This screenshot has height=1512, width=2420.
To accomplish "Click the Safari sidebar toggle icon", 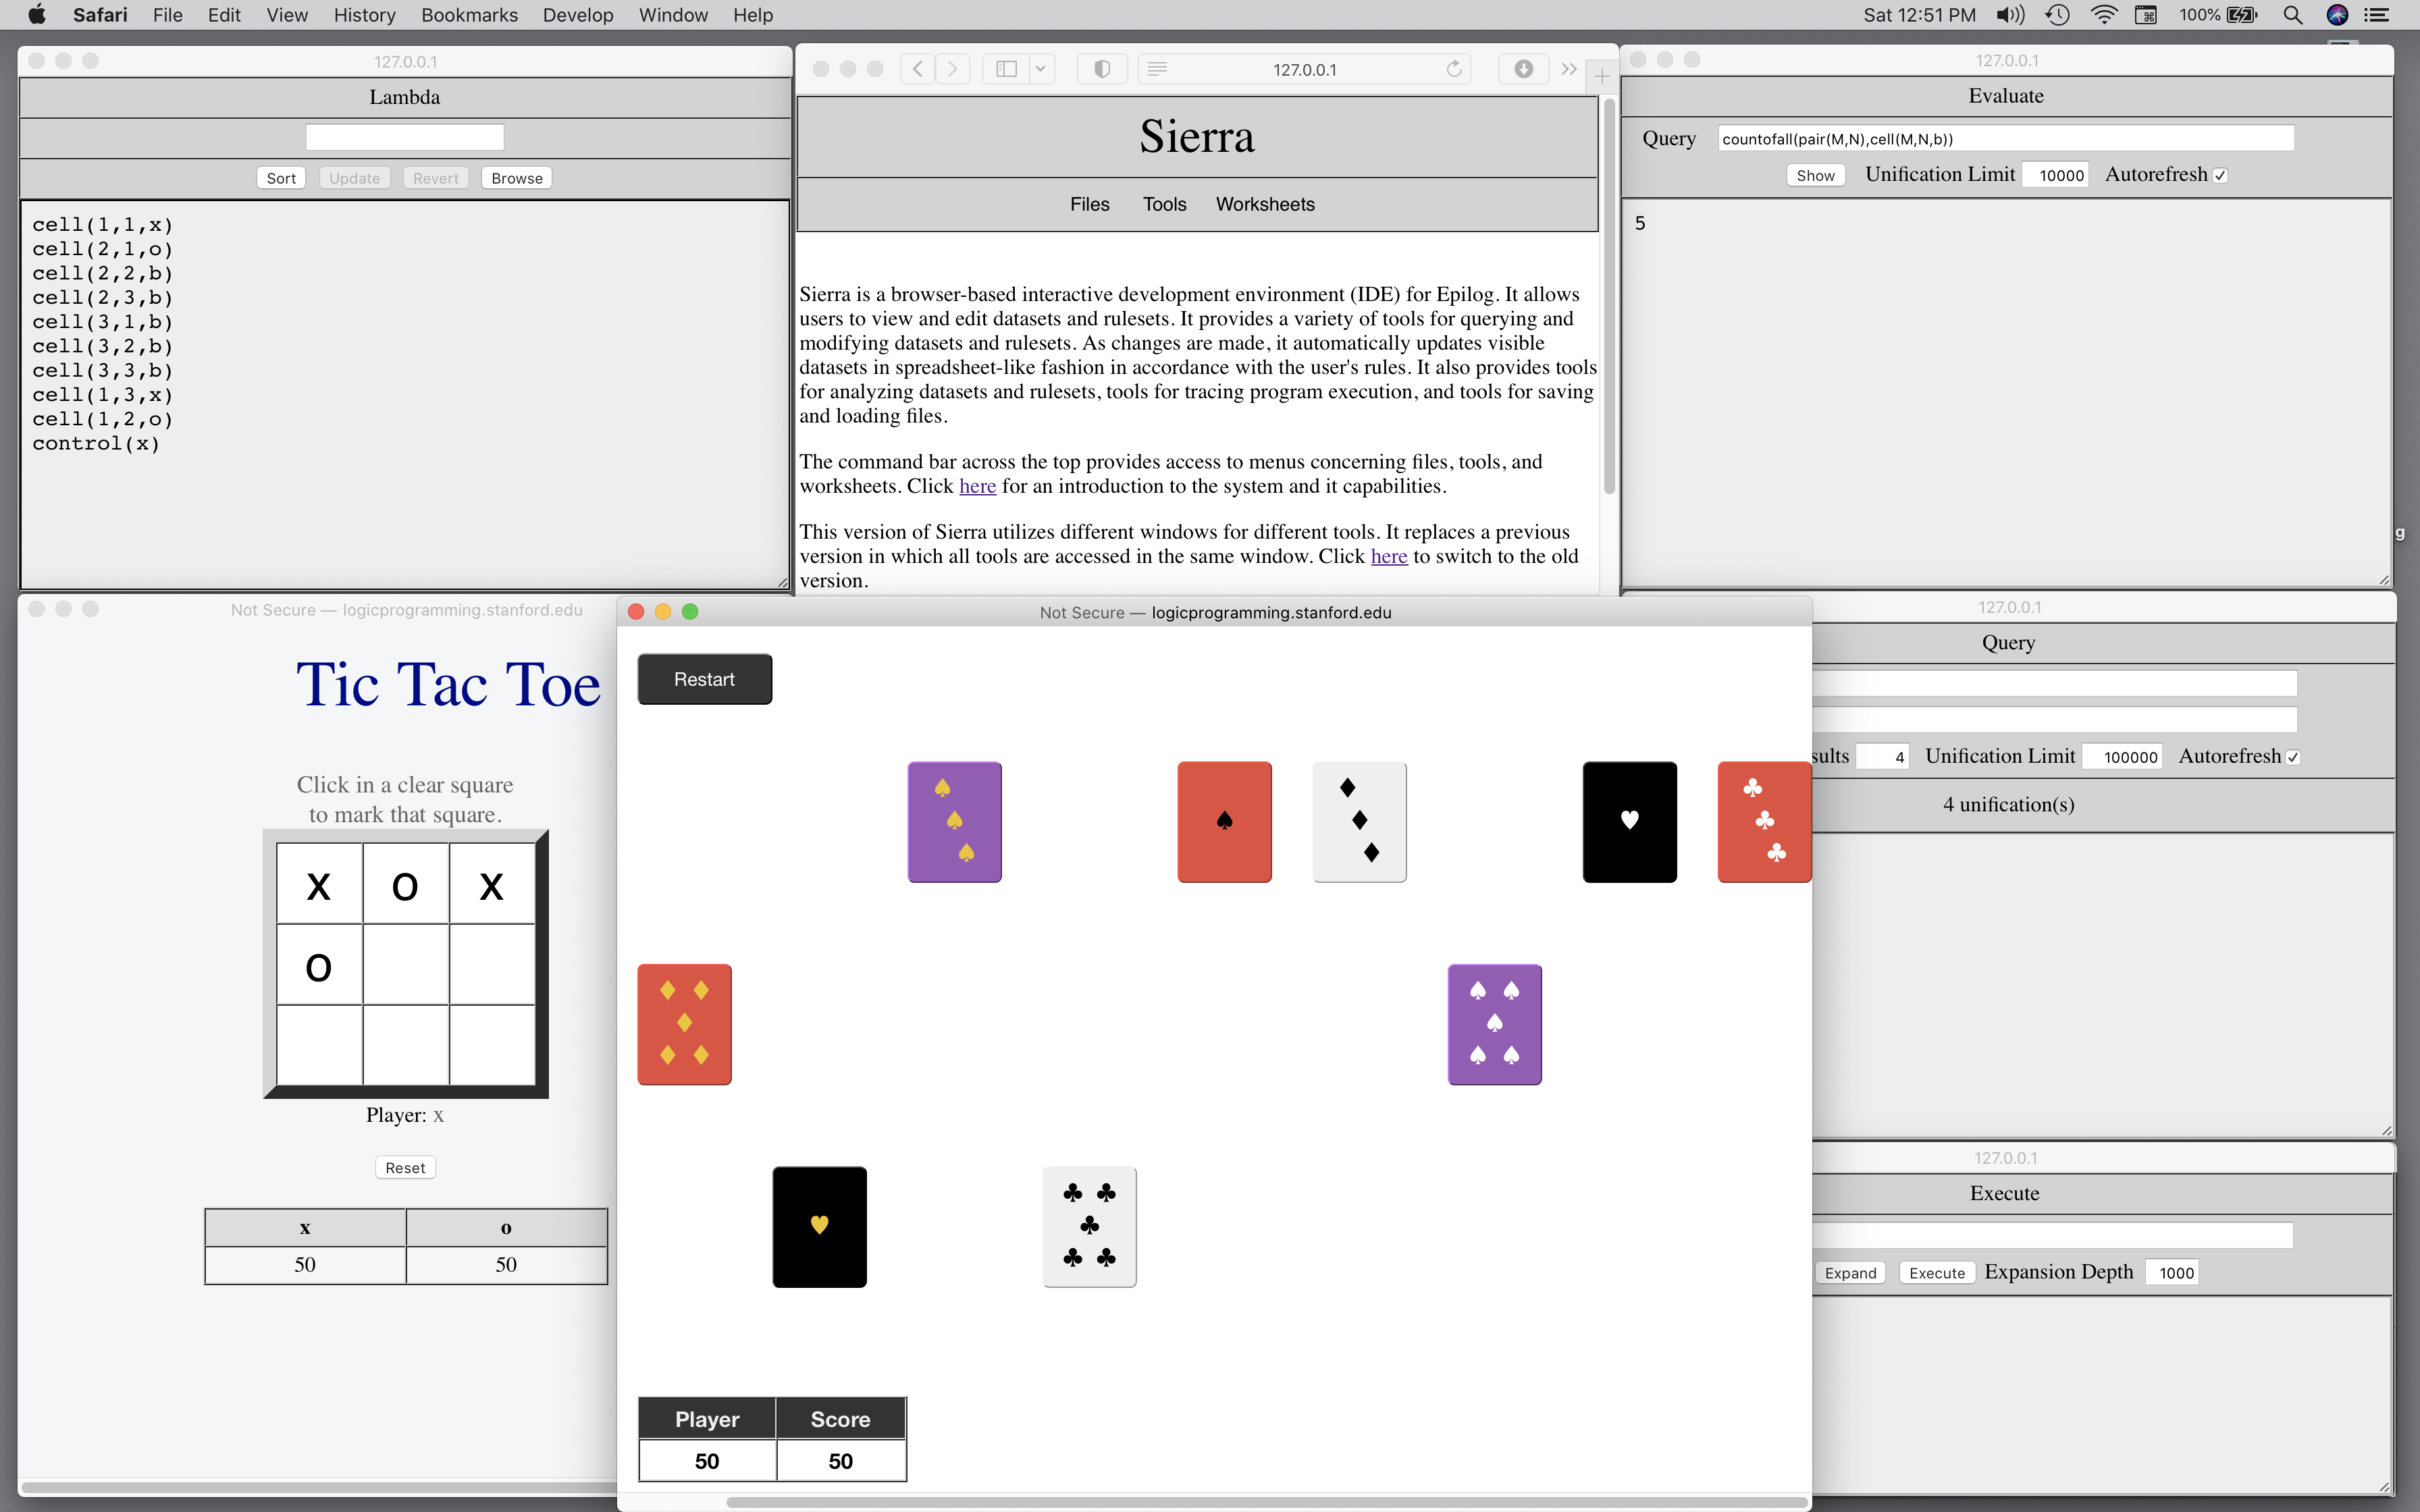I will (x=1007, y=69).
